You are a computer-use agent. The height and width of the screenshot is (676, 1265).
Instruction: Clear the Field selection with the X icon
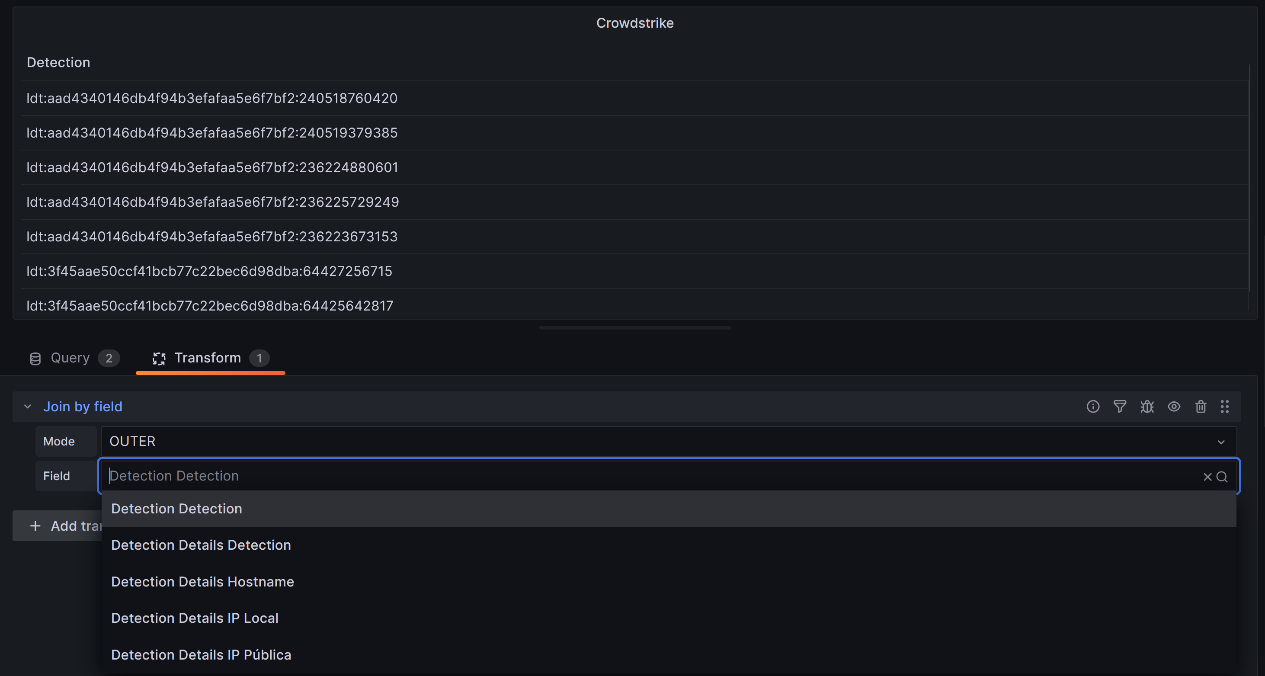[1207, 476]
